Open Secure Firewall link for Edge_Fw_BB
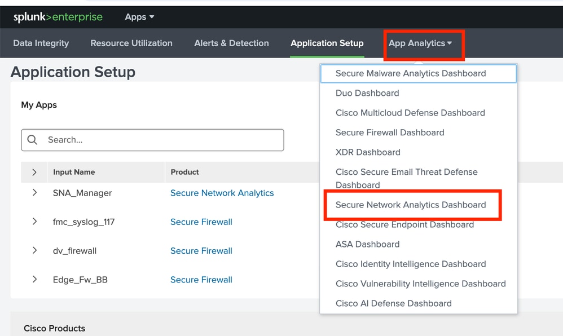The height and width of the screenshot is (336, 563). click(x=201, y=280)
